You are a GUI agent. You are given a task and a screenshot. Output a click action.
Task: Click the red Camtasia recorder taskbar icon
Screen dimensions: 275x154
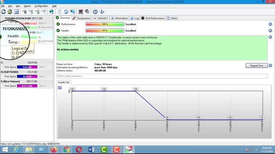(x=116, y=150)
